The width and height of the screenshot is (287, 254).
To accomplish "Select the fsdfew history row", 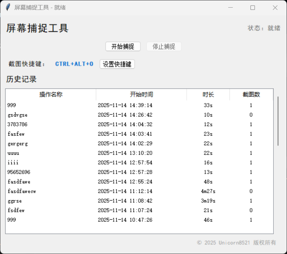I will (x=139, y=210).
